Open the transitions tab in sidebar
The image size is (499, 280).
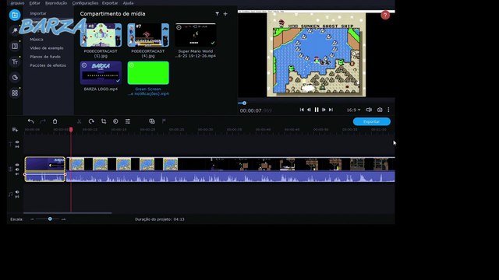point(15,47)
